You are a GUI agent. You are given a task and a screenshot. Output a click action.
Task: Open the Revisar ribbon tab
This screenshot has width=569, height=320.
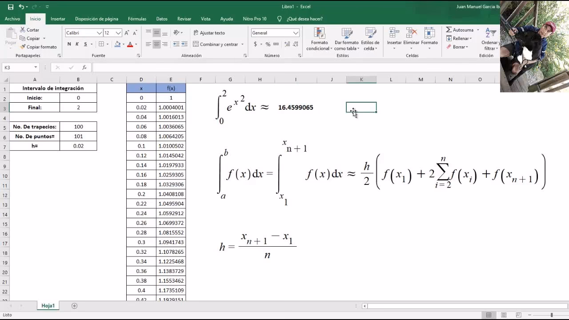(184, 19)
